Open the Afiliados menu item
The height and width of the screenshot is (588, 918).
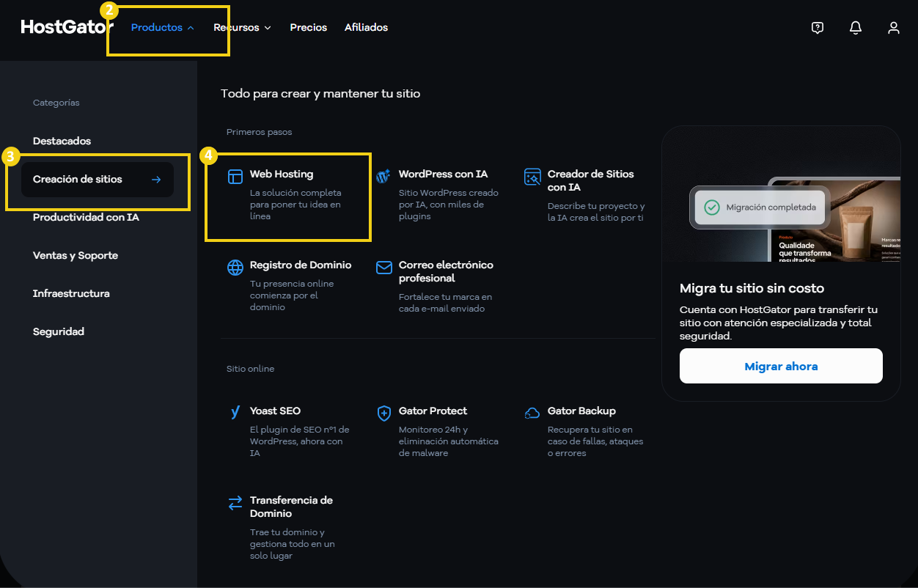click(366, 28)
